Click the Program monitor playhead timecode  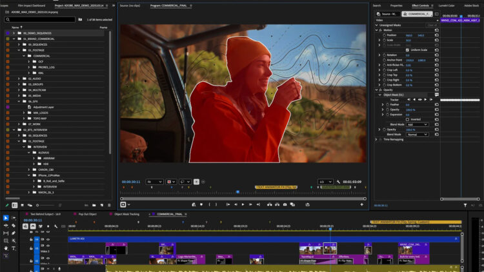(x=131, y=182)
